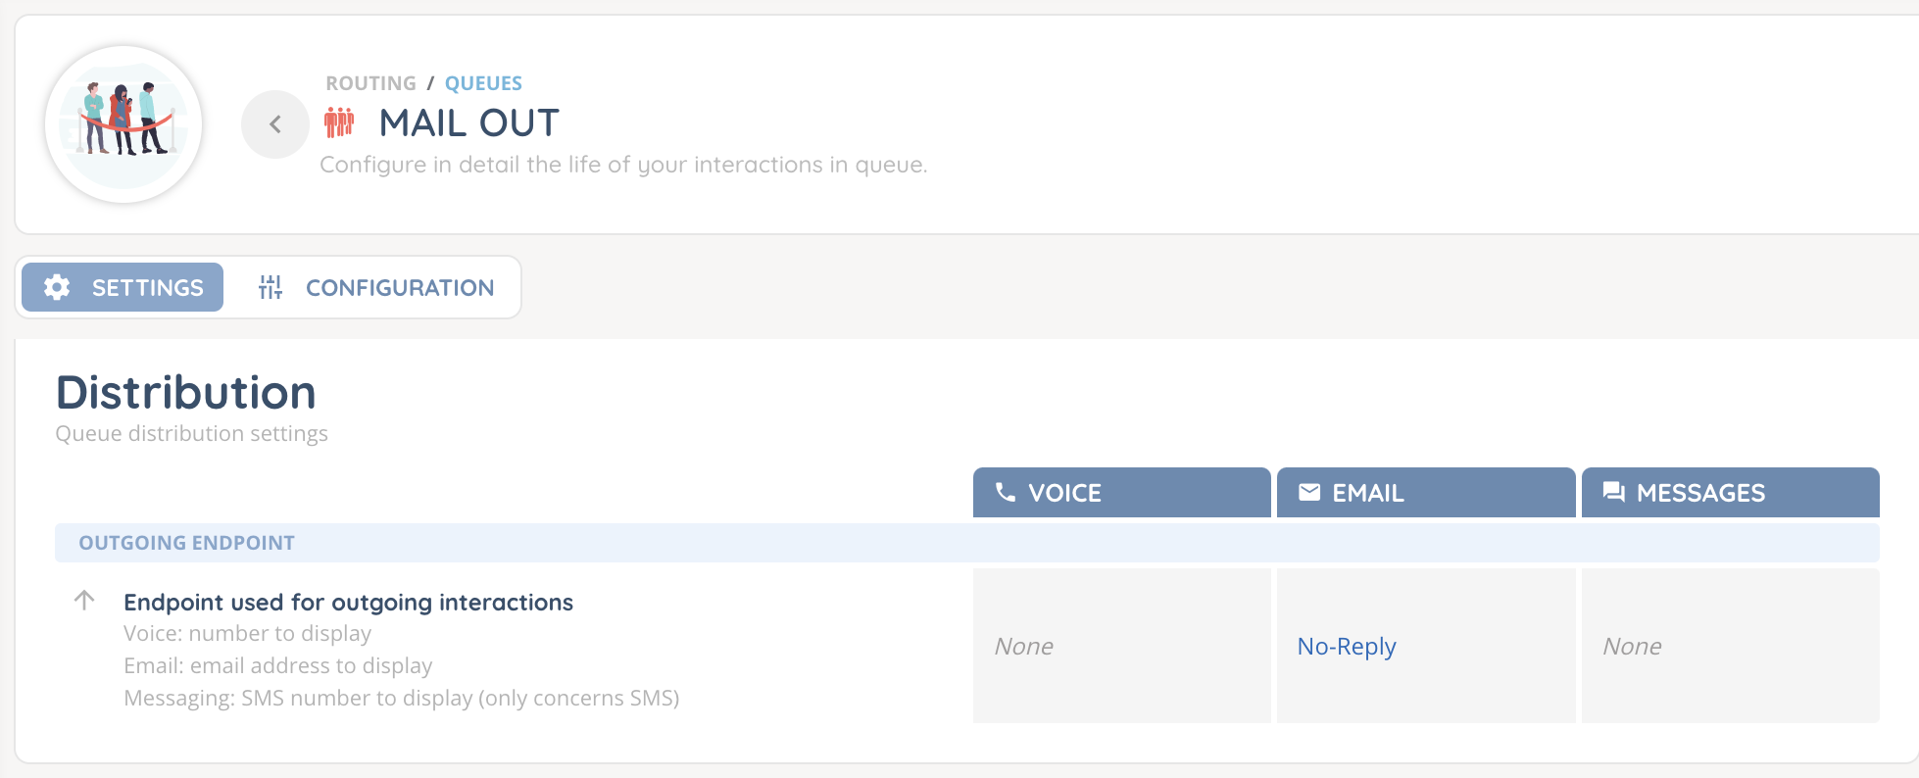Click the Settings gear icon
Screen dimensions: 1919x778
click(x=57, y=287)
